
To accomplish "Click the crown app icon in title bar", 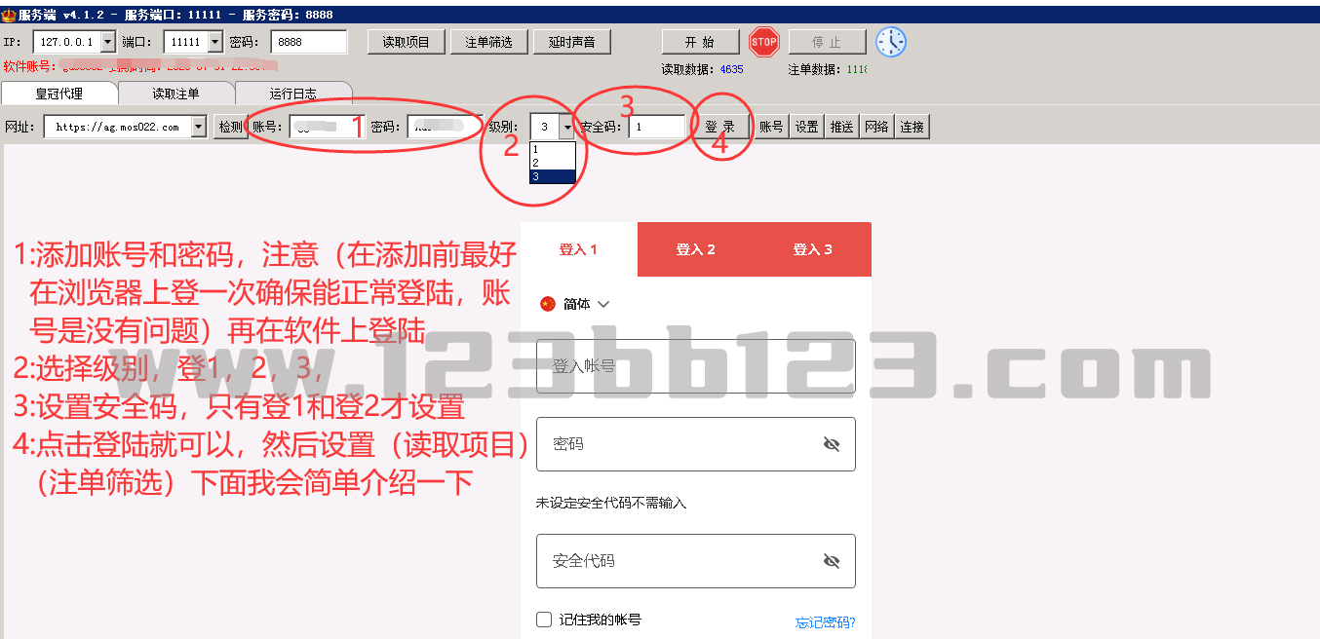I will click(x=9, y=16).
